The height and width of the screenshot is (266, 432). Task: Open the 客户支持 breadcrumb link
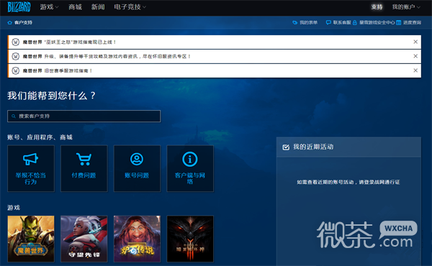coord(23,22)
